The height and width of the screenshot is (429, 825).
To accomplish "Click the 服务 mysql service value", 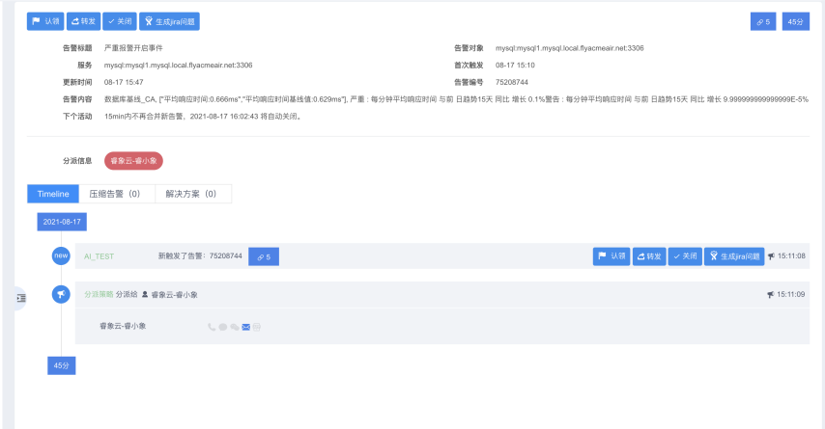I will click(x=179, y=66).
